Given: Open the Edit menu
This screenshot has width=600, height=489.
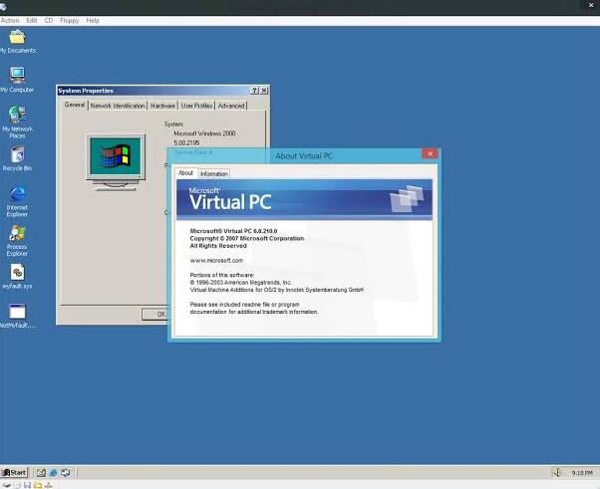Looking at the screenshot, I should click(32, 20).
